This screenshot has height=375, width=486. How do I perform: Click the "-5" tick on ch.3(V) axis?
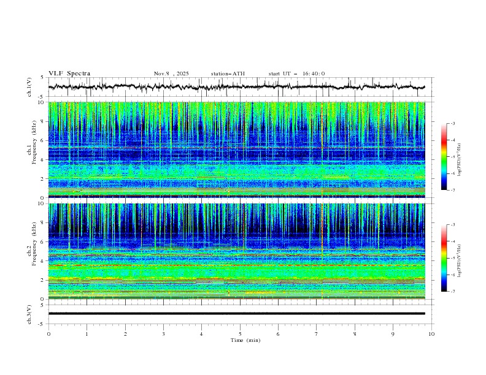coord(41,324)
